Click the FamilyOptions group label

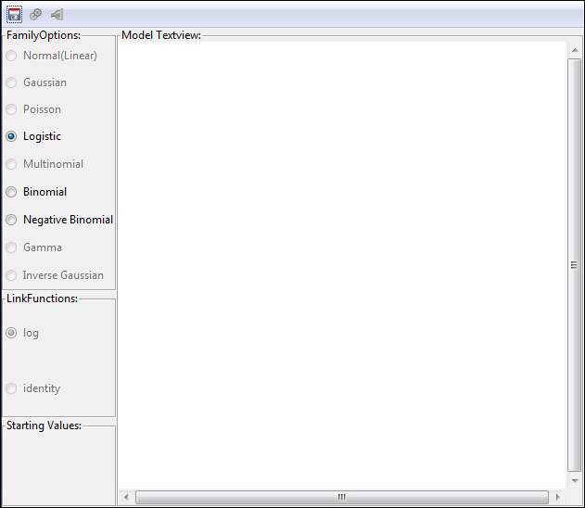44,35
